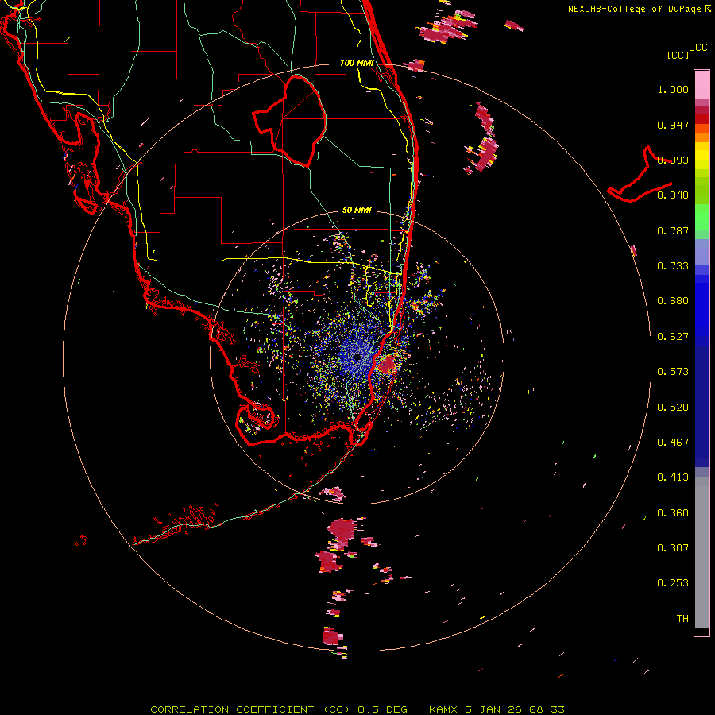Select the 0.680 color scale value
The height and width of the screenshot is (715, 715).
(x=673, y=301)
